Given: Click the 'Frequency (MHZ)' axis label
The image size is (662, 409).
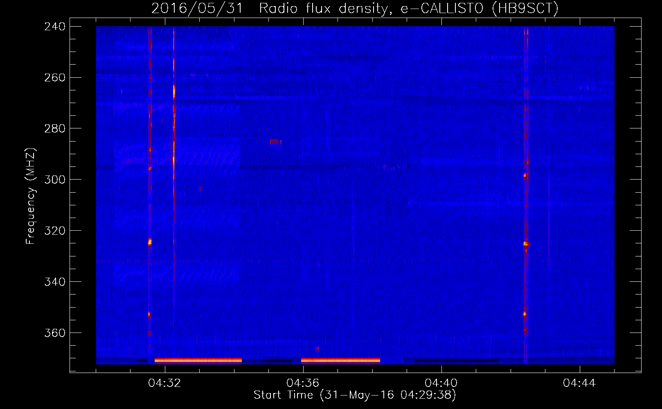Looking at the screenshot, I should coord(31,196).
